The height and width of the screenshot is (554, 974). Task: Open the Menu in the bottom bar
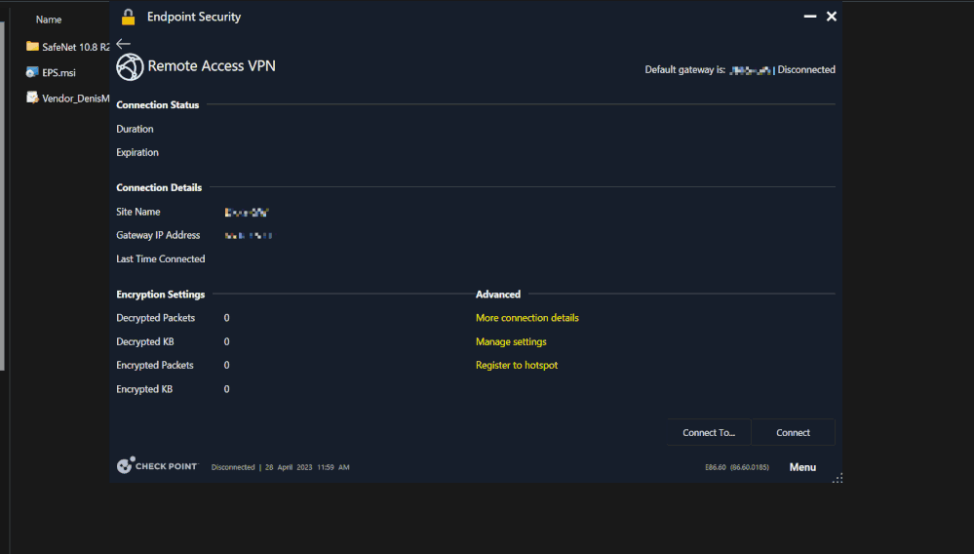pos(802,467)
